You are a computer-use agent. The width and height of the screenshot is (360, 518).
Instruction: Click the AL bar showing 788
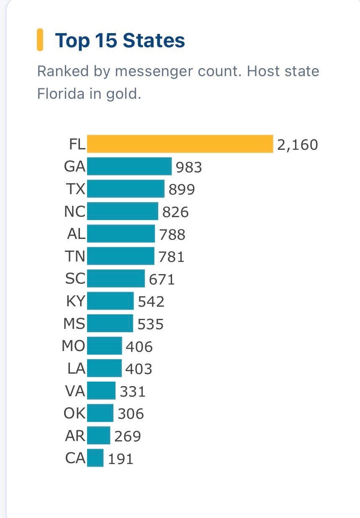pyautogui.click(x=121, y=233)
